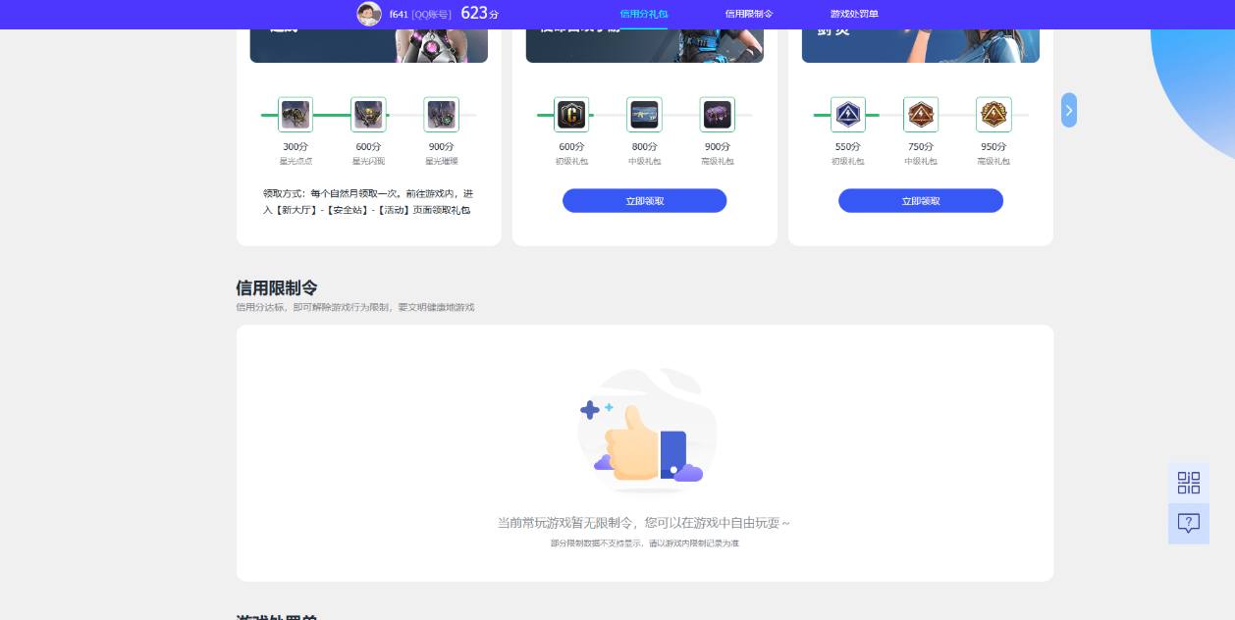Select the 600分 初级礼包 reward icon
The width and height of the screenshot is (1235, 620).
click(571, 115)
